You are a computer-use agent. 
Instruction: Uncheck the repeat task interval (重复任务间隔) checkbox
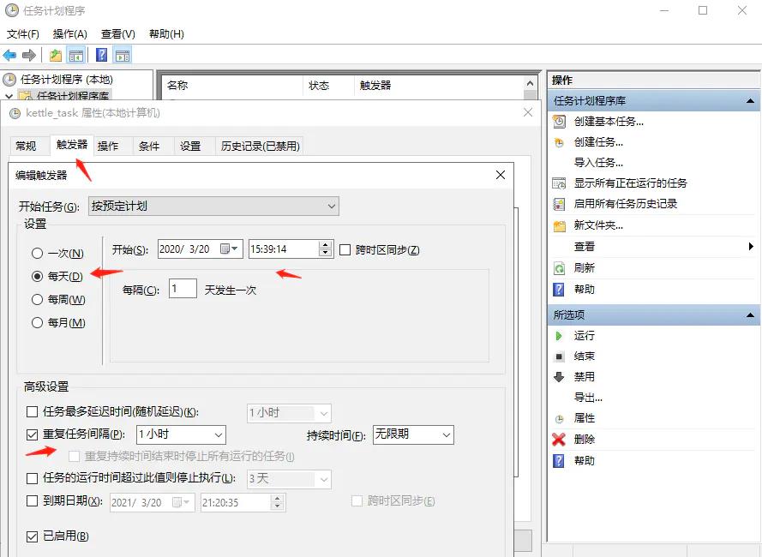coord(33,435)
